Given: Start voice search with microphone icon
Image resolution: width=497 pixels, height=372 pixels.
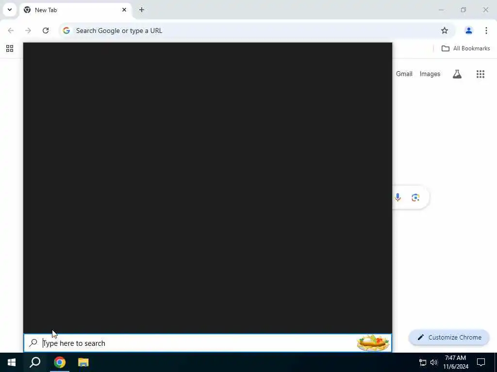Looking at the screenshot, I should pyautogui.click(x=398, y=198).
